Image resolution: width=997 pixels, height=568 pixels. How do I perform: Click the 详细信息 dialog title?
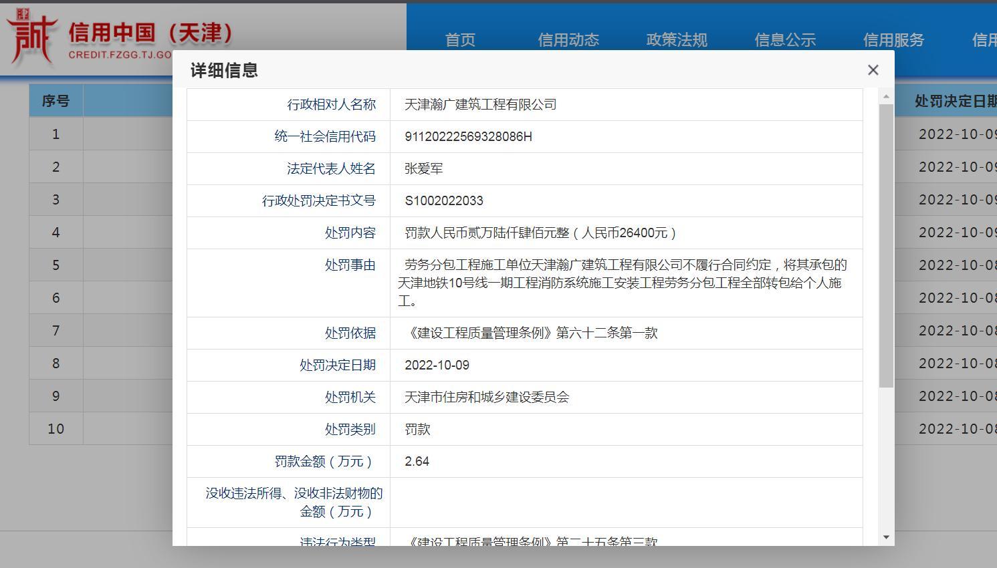[224, 70]
